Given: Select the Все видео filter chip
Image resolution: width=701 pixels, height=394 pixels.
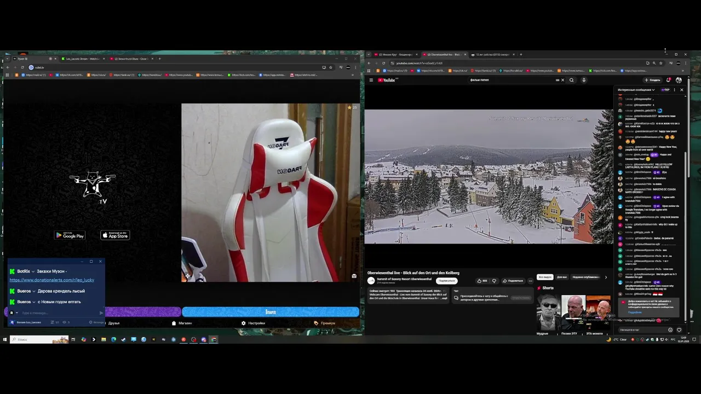Looking at the screenshot, I should pos(545,277).
